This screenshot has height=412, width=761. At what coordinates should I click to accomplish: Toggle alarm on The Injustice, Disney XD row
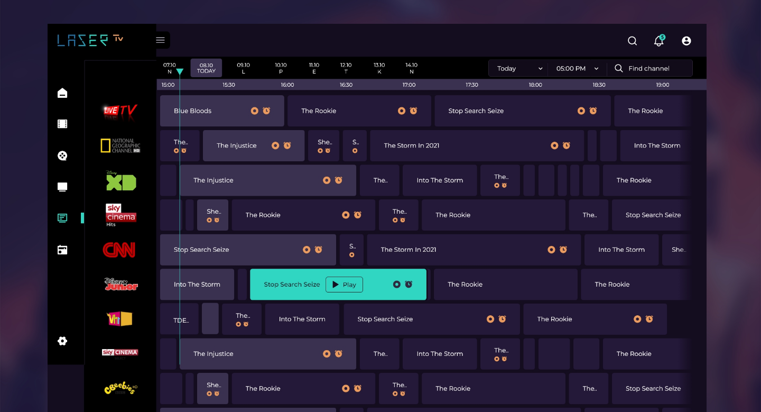[339, 180]
